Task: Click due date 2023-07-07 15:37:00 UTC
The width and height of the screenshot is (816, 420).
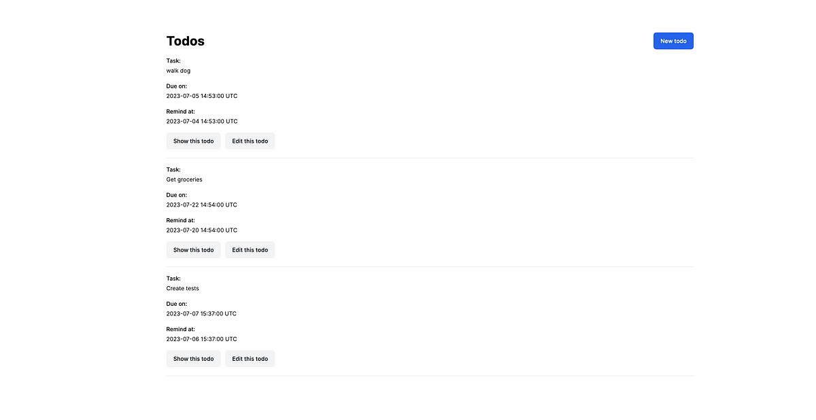Action: pyautogui.click(x=201, y=313)
